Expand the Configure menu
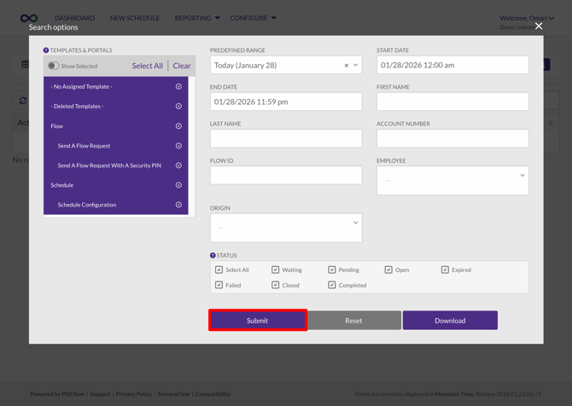This screenshot has height=406, width=572. tap(253, 18)
